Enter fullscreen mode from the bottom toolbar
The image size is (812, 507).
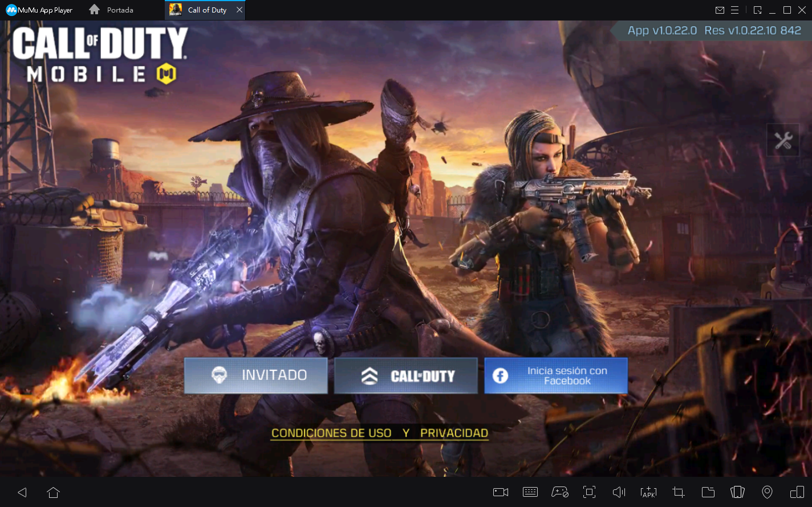(589, 492)
